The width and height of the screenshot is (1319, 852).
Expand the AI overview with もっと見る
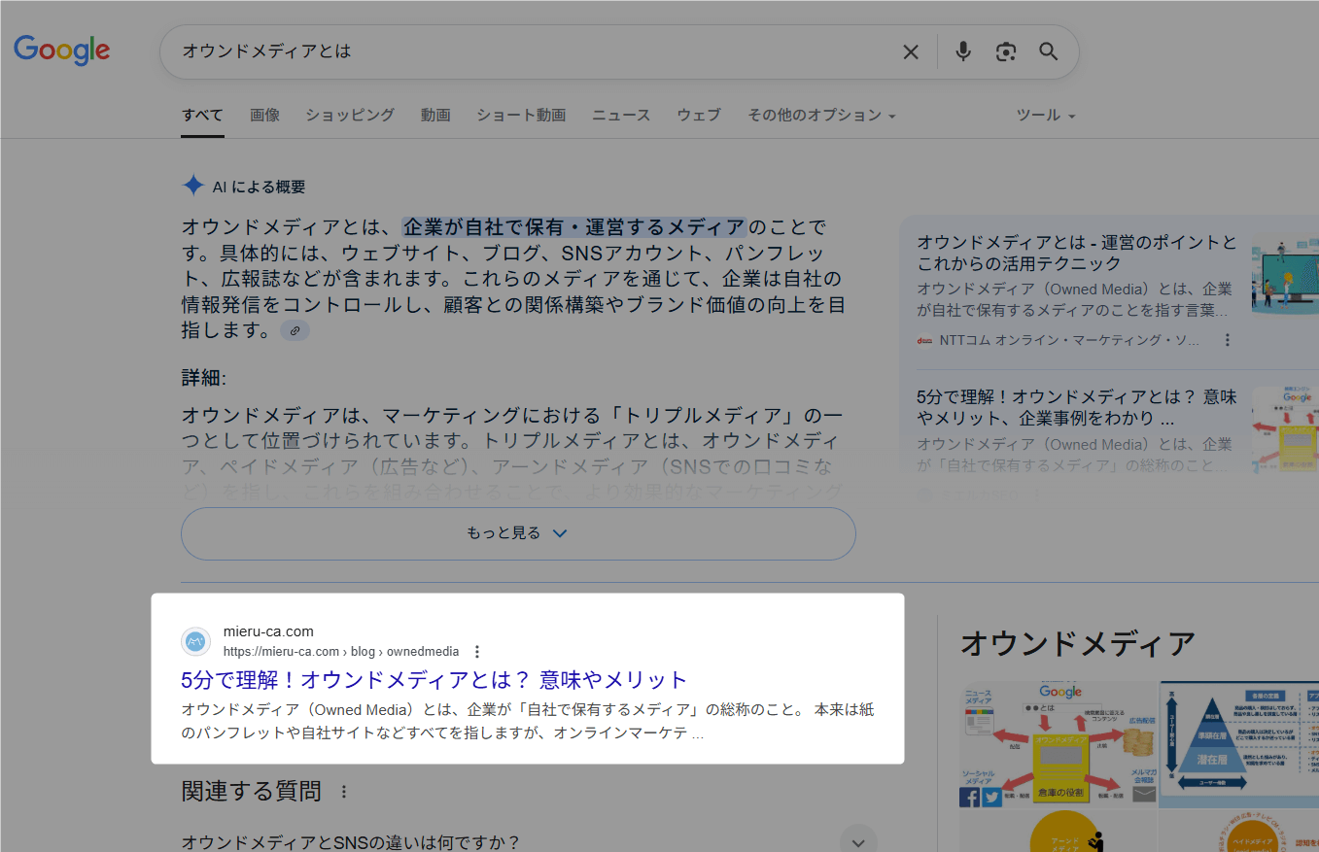(518, 533)
